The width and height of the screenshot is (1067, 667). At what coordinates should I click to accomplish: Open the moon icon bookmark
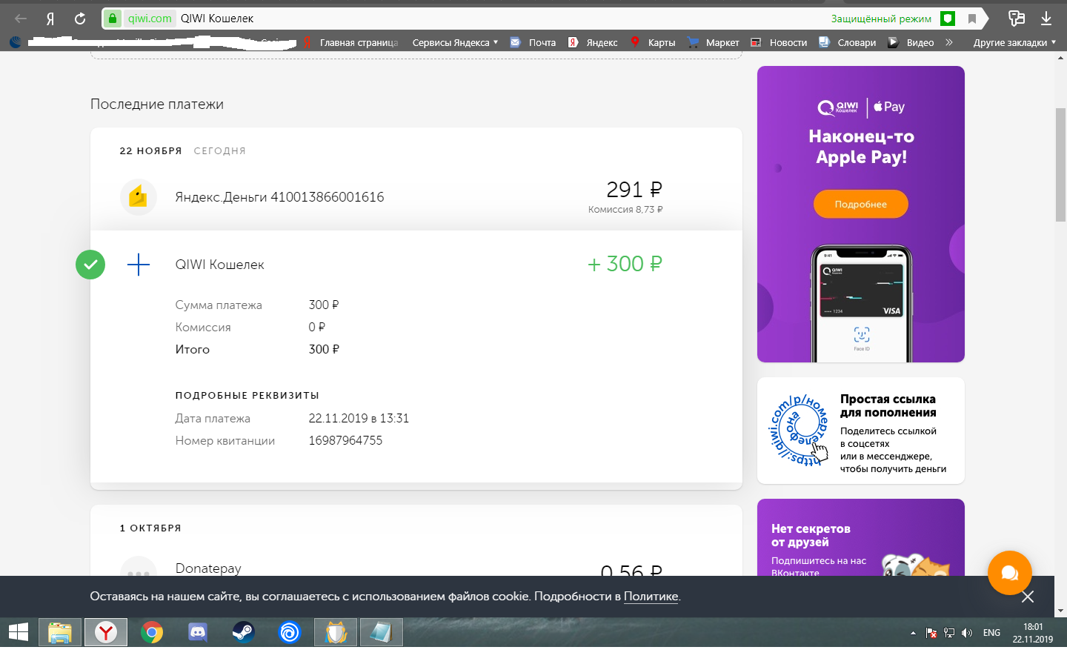point(15,42)
